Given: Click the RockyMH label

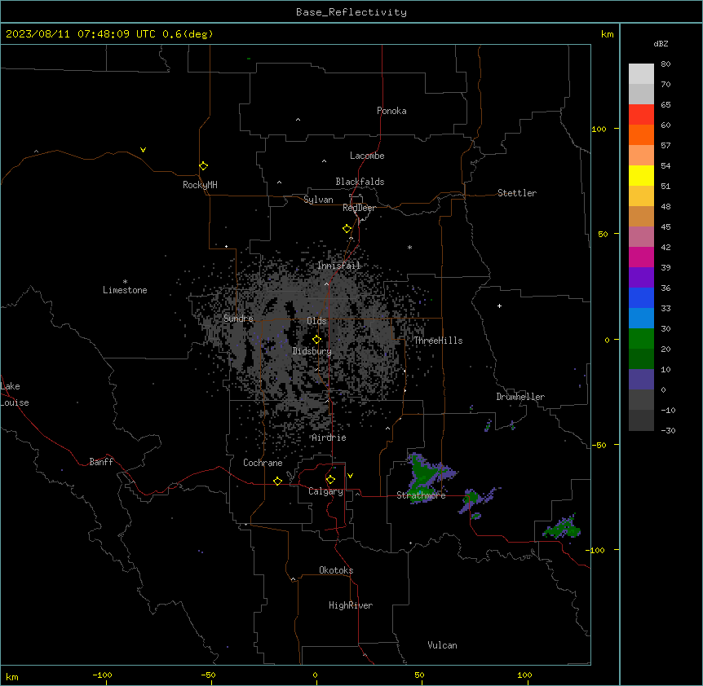Looking at the screenshot, I should [x=200, y=185].
